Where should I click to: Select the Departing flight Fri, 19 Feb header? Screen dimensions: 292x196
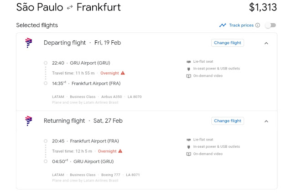(x=82, y=43)
